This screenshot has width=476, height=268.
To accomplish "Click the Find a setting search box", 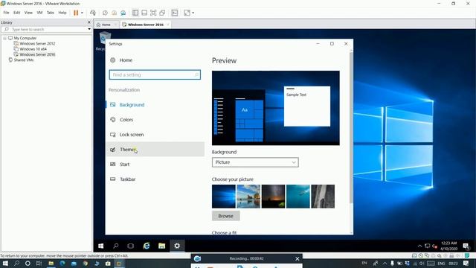I will pos(155,74).
